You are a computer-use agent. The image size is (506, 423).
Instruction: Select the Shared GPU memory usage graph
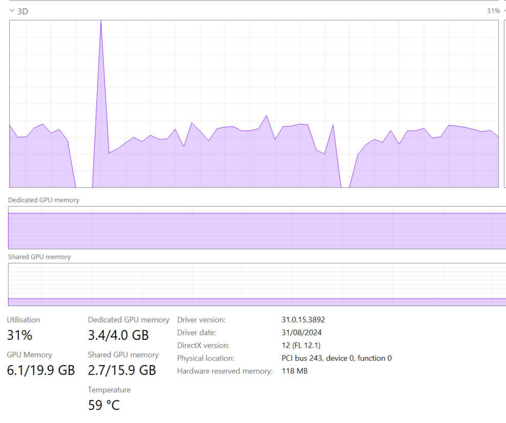(x=256, y=285)
